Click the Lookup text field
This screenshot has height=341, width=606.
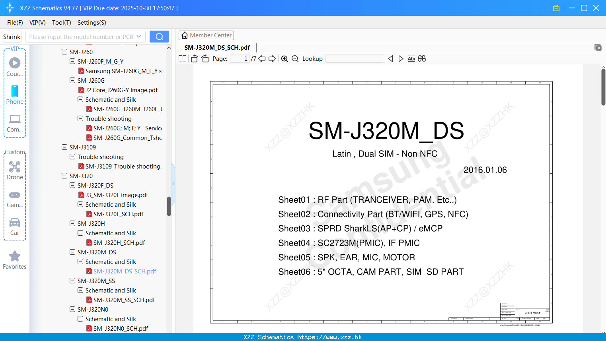(355, 58)
